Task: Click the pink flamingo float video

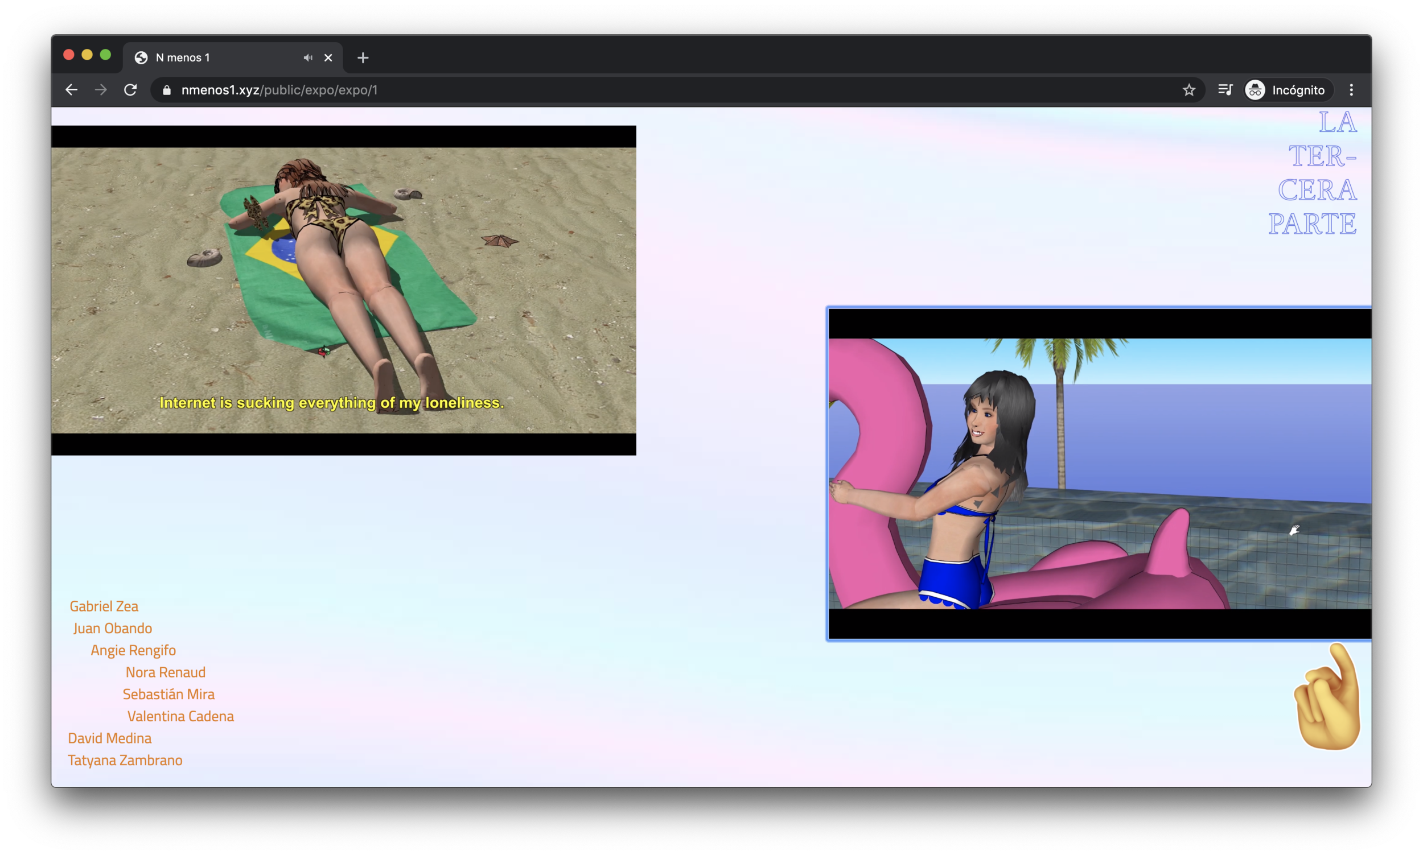Action: [x=1099, y=474]
